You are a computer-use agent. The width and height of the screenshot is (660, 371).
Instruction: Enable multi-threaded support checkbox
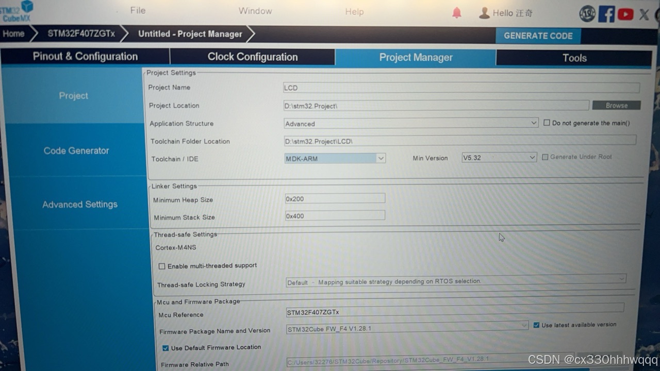click(162, 266)
